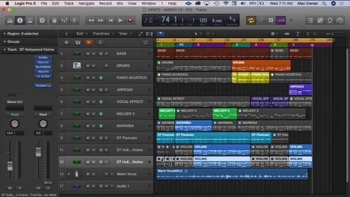Screen dimensions: 350x197
Task: Open the Media Browser button
Action: pyautogui.click(x=340, y=21)
